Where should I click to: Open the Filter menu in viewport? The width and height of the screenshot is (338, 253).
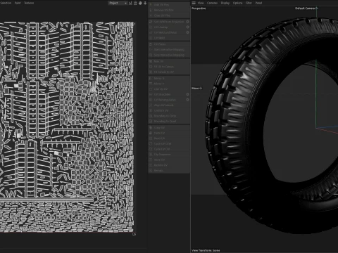249,3
